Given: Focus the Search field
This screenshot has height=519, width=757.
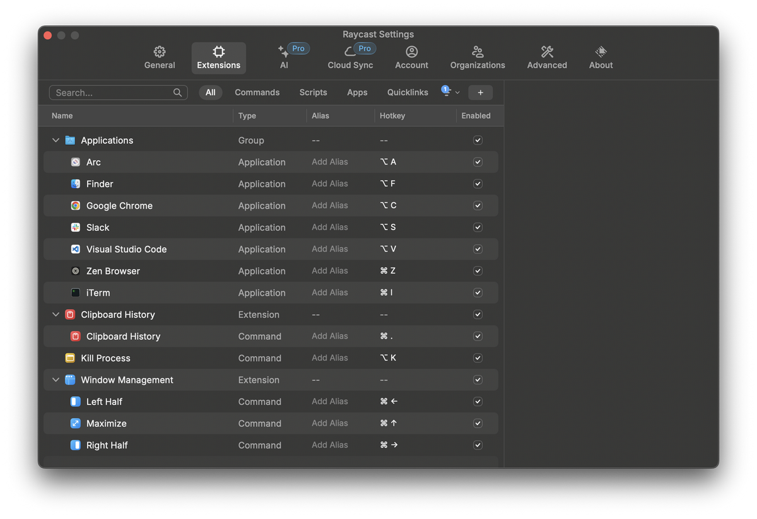Looking at the screenshot, I should (x=118, y=93).
